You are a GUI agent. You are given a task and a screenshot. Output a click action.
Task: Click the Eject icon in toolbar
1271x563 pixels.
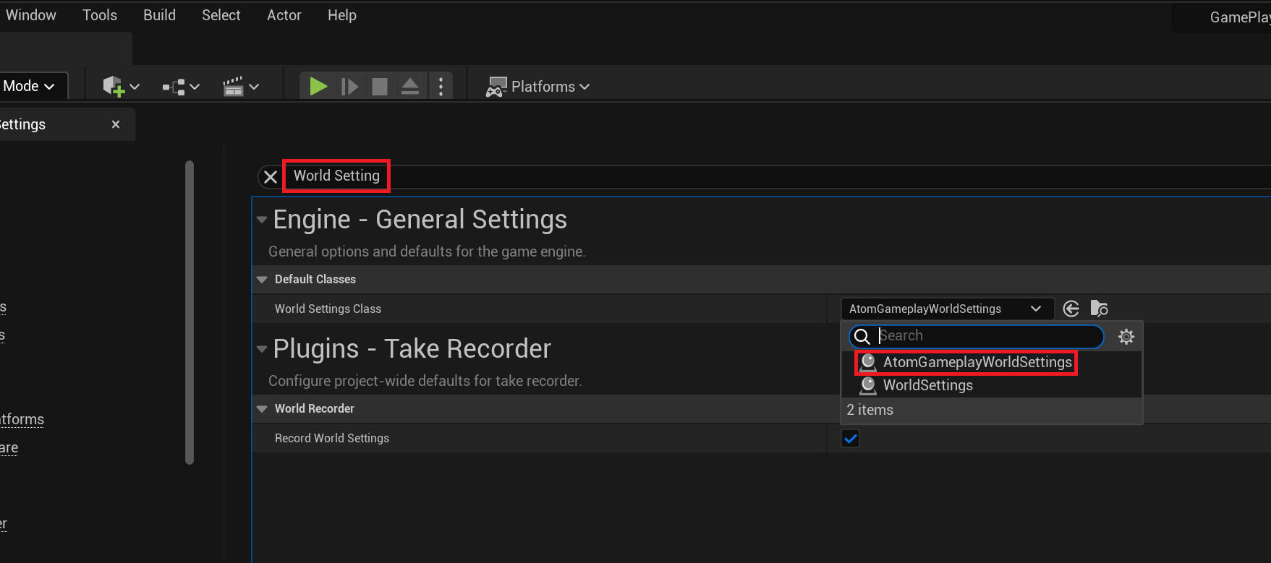(x=410, y=87)
